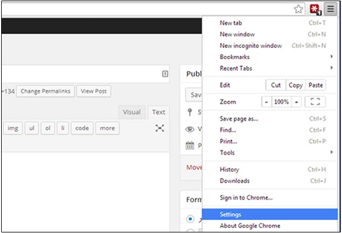Click the Change Permalinks button

[45, 91]
